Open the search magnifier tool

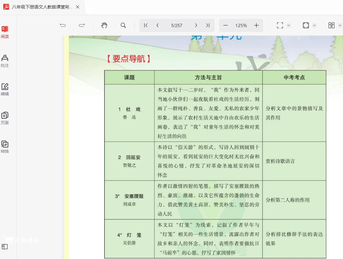pyautogui.click(x=123, y=25)
